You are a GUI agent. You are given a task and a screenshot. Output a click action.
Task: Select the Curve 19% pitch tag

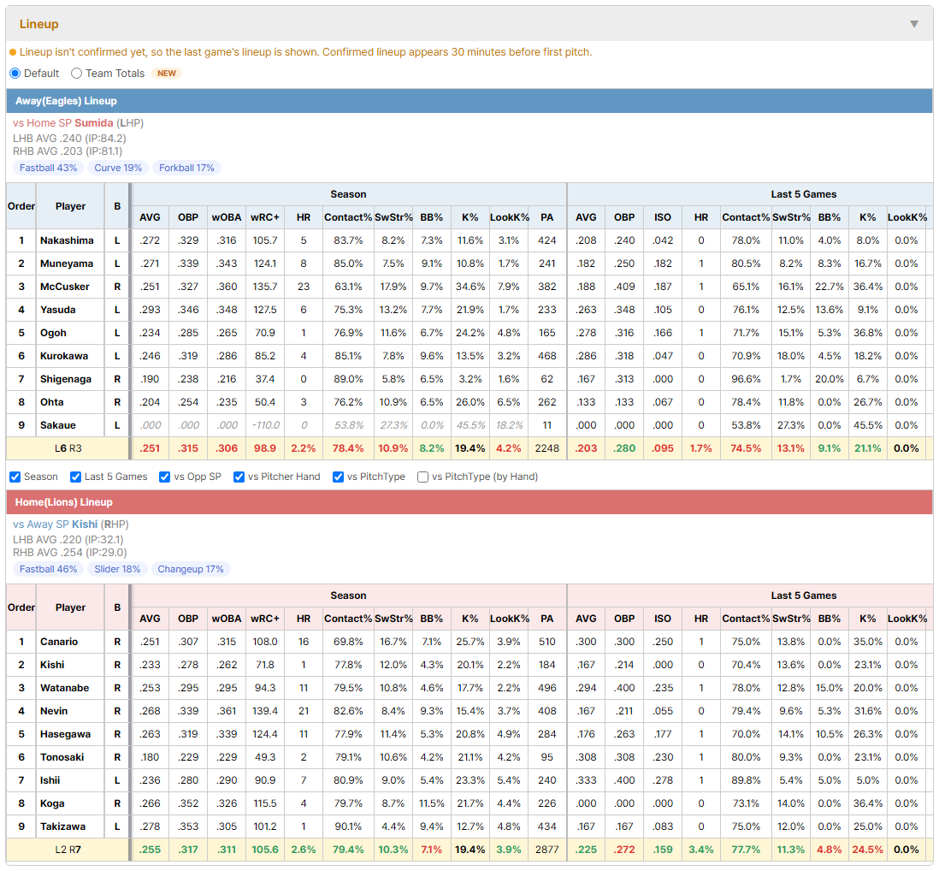click(118, 168)
